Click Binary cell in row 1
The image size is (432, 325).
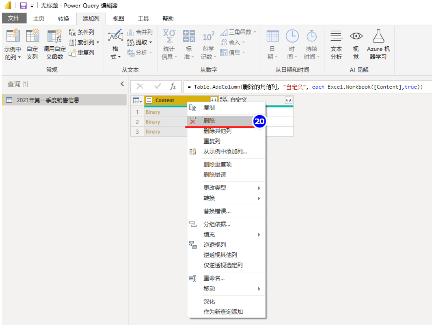[x=165, y=112]
